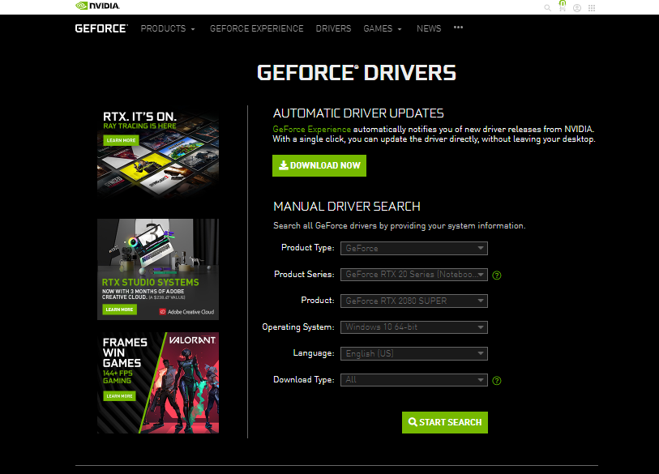The width and height of the screenshot is (659, 474).
Task: Click the help icon beside Product Series
Action: [x=497, y=275]
